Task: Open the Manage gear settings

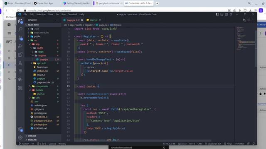Action: (20, 137)
